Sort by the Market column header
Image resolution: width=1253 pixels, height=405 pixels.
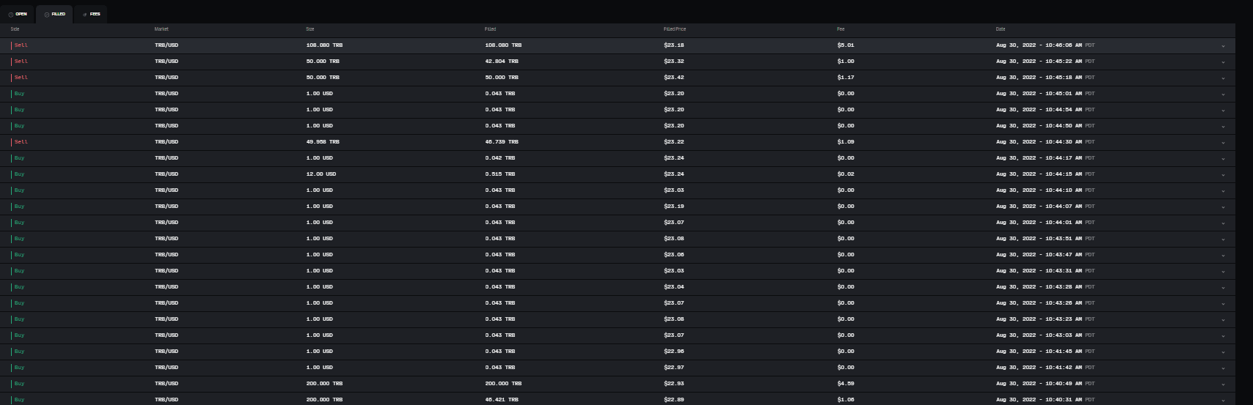161,29
